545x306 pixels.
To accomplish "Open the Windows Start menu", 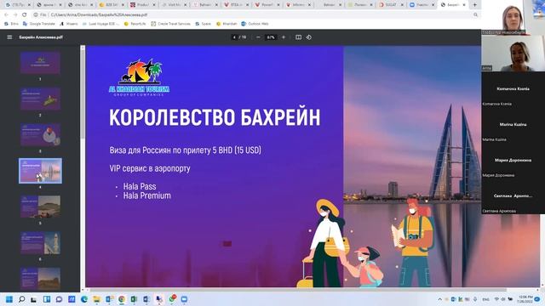I will (9, 299).
